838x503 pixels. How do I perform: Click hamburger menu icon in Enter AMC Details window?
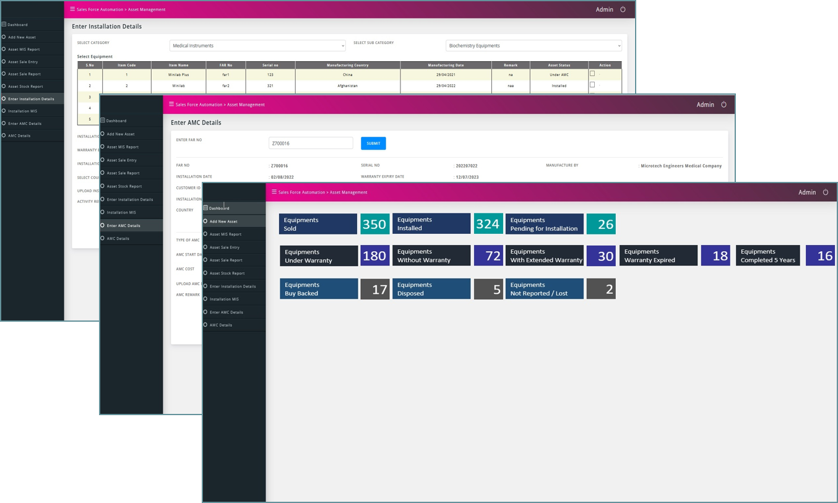(171, 104)
